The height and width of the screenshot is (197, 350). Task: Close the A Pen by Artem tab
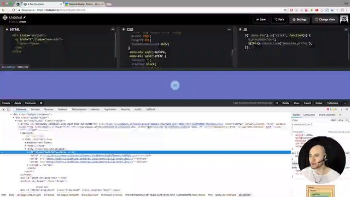click(x=61, y=4)
